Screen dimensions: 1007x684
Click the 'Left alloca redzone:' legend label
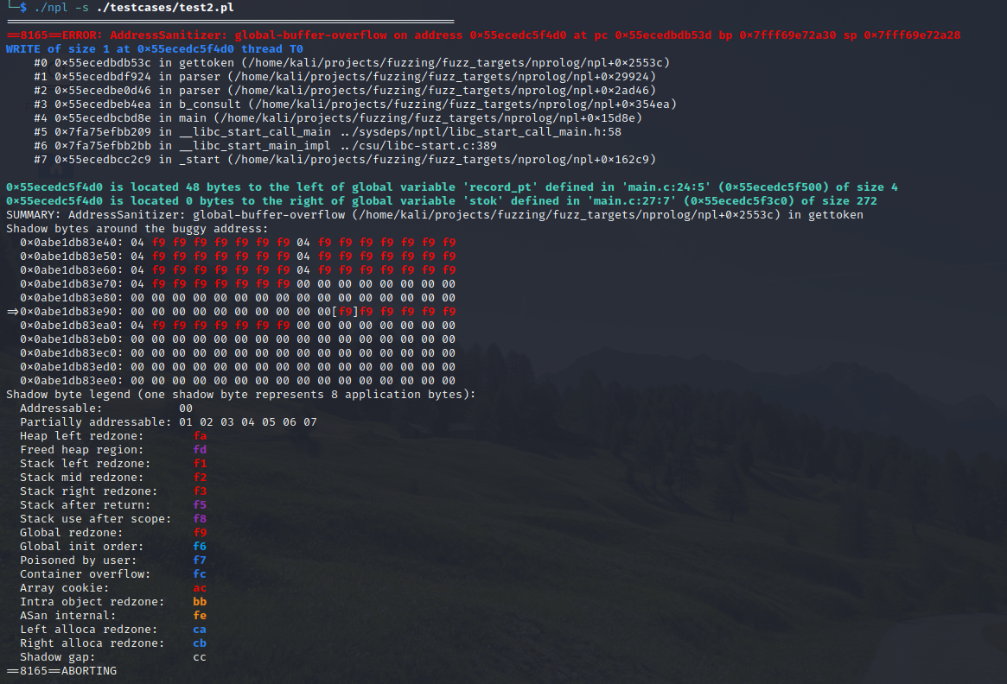coord(89,629)
